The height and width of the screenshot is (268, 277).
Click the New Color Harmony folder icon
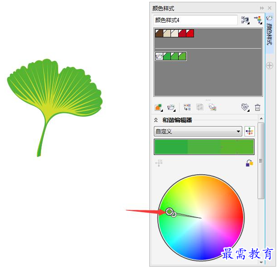171,108
